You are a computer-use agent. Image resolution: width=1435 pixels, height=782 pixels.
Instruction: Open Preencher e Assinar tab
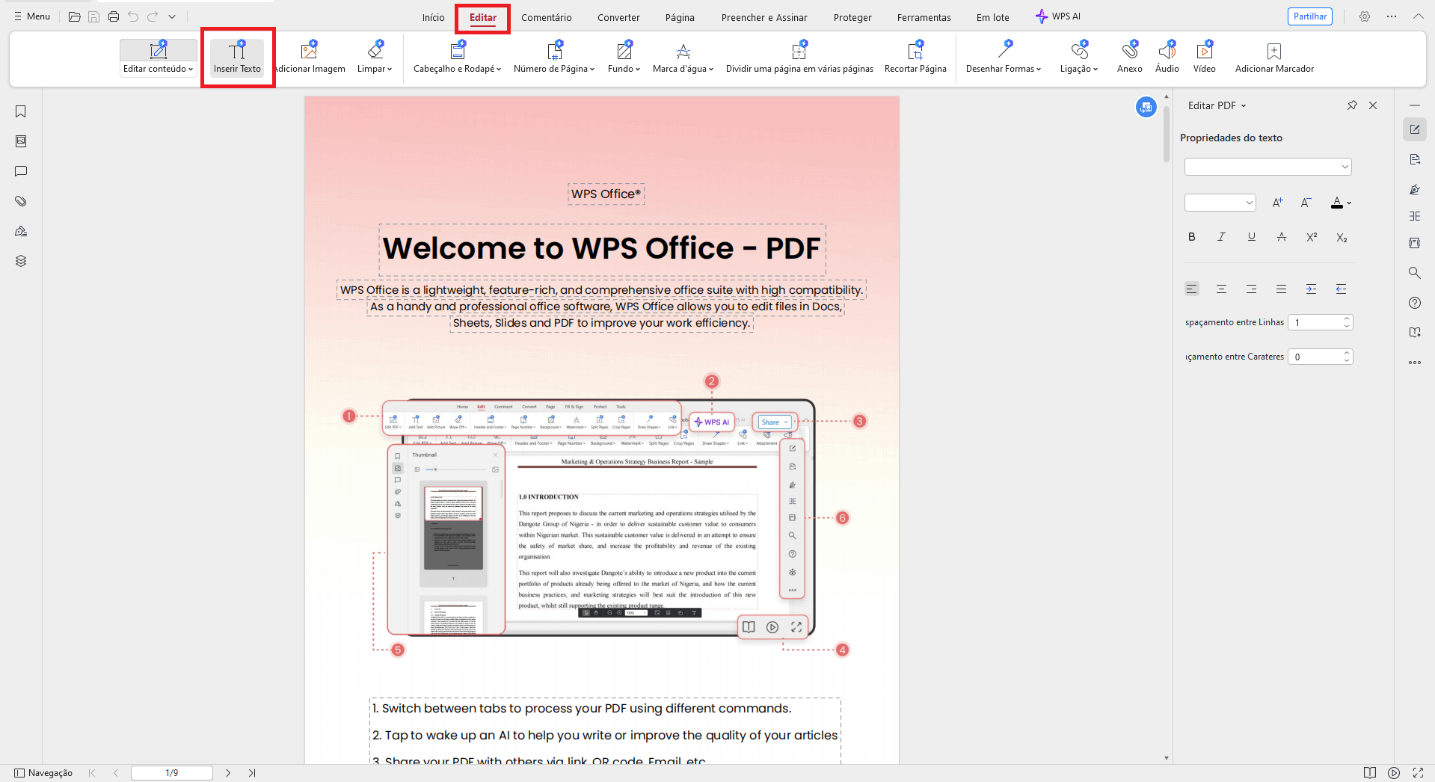(764, 17)
